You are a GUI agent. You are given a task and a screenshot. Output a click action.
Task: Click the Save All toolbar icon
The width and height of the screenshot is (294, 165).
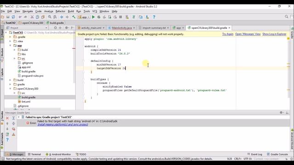pos(8,17)
